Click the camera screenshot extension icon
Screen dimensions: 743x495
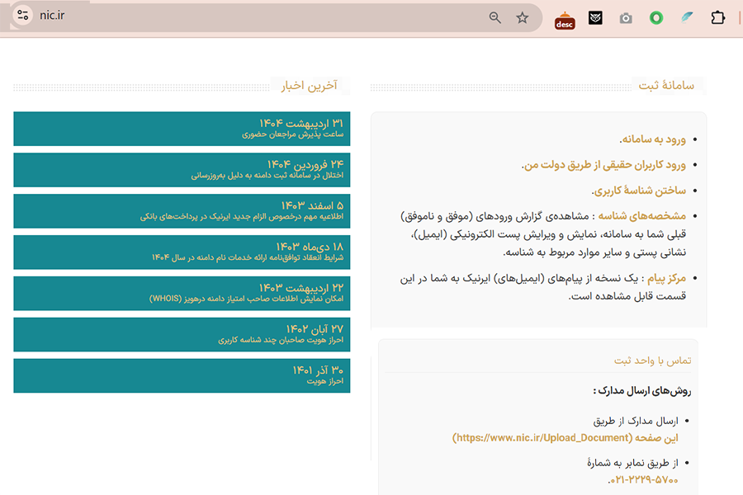626,18
